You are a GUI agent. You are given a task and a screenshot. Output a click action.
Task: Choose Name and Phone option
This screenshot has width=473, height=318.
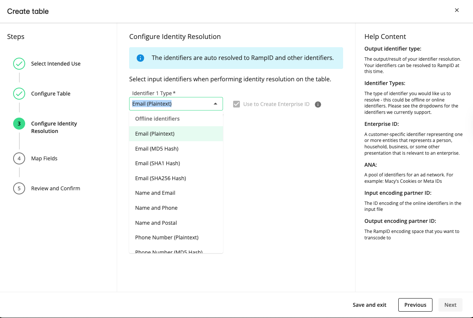[x=156, y=208]
